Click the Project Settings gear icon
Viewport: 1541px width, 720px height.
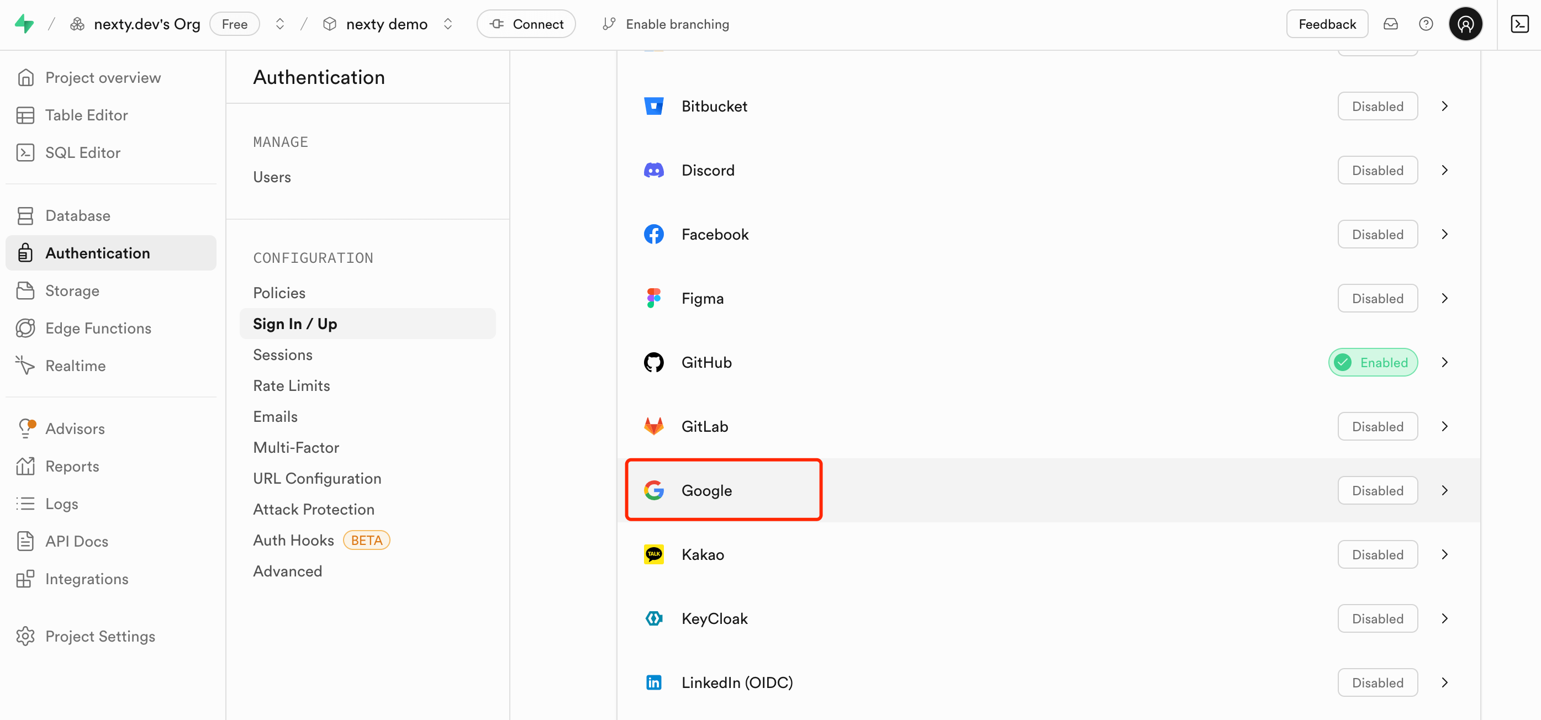pyautogui.click(x=25, y=636)
